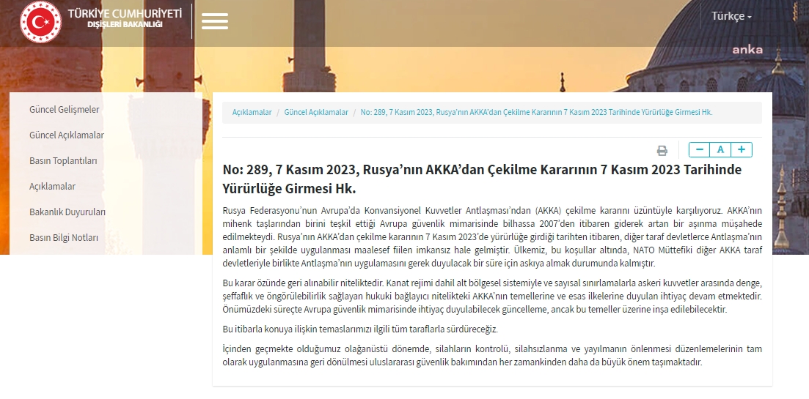Open the Türkçe language dropdown
This screenshot has height=399, width=809.
click(x=731, y=16)
